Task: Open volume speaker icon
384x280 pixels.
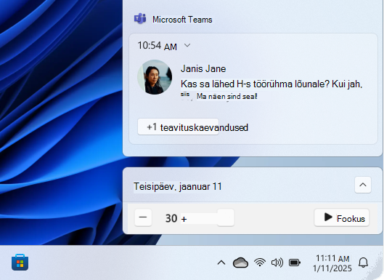Action: pyautogui.click(x=277, y=263)
